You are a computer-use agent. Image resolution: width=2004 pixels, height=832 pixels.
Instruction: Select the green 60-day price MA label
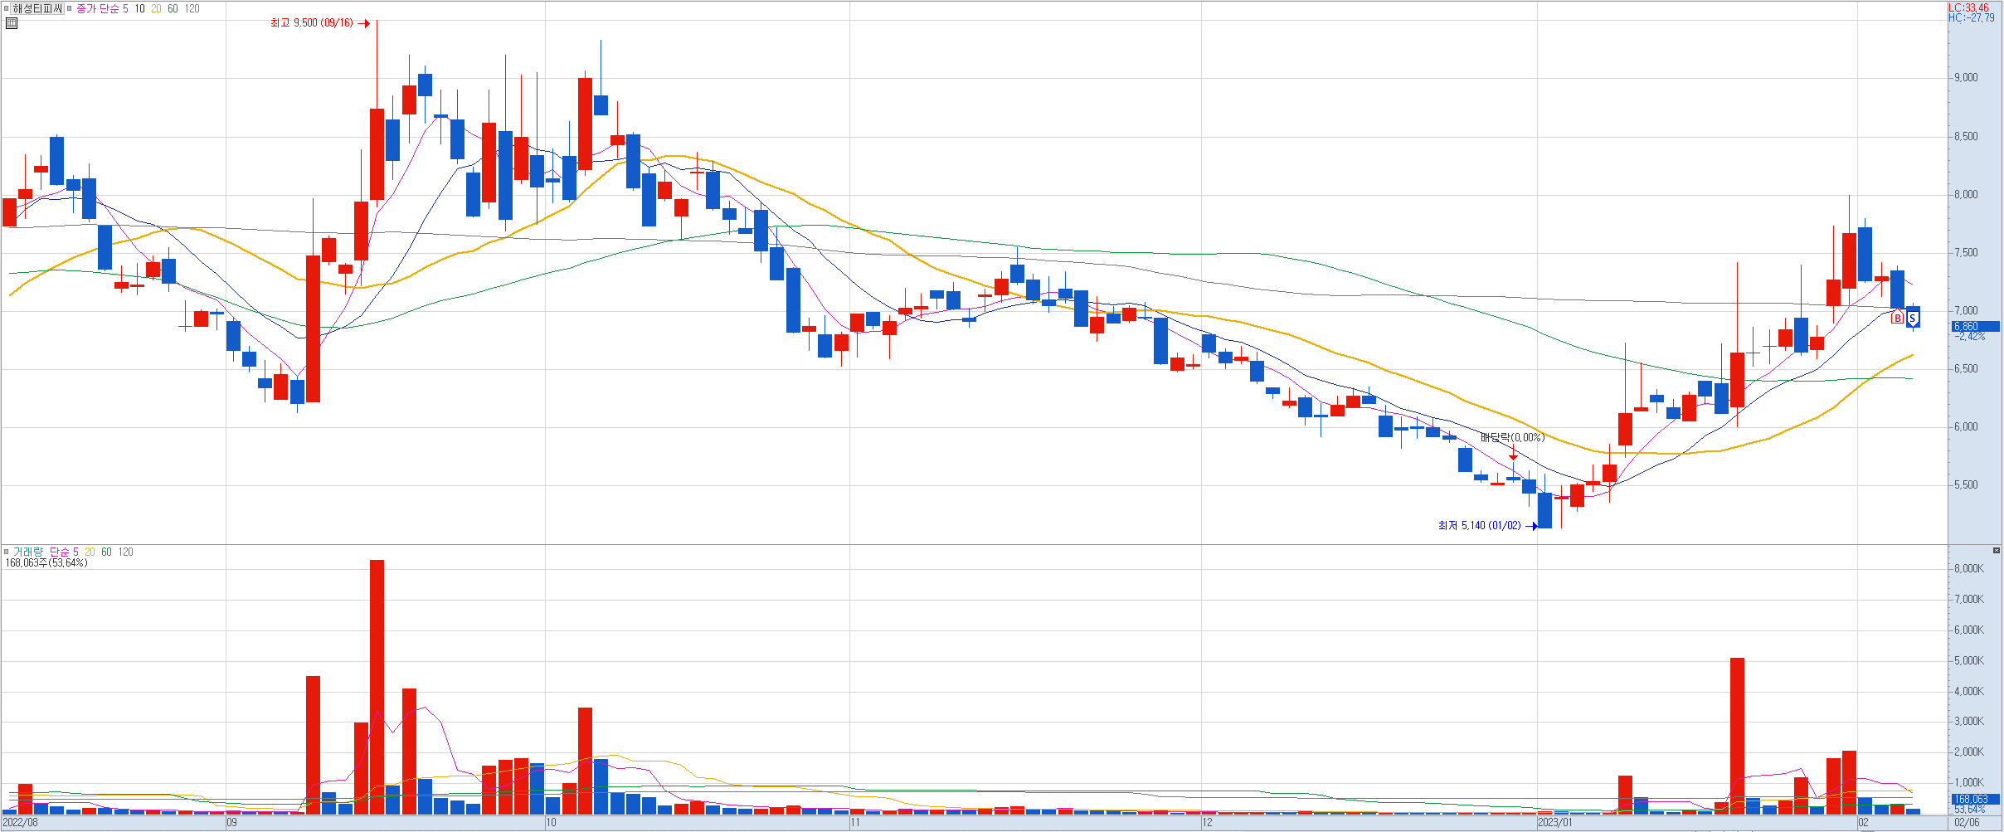173,8
